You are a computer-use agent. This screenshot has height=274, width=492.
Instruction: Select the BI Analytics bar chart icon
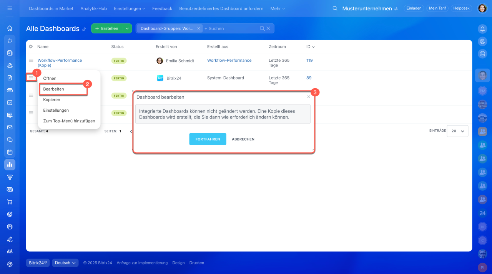[x=10, y=165]
